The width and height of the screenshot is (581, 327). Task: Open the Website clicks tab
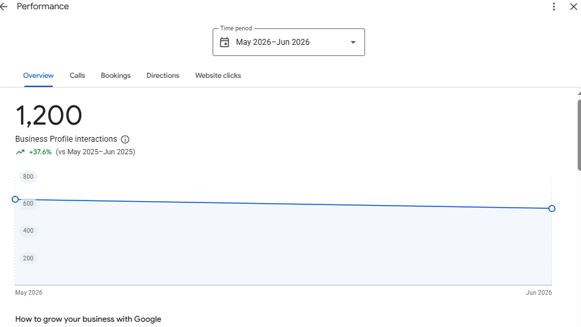tap(218, 75)
